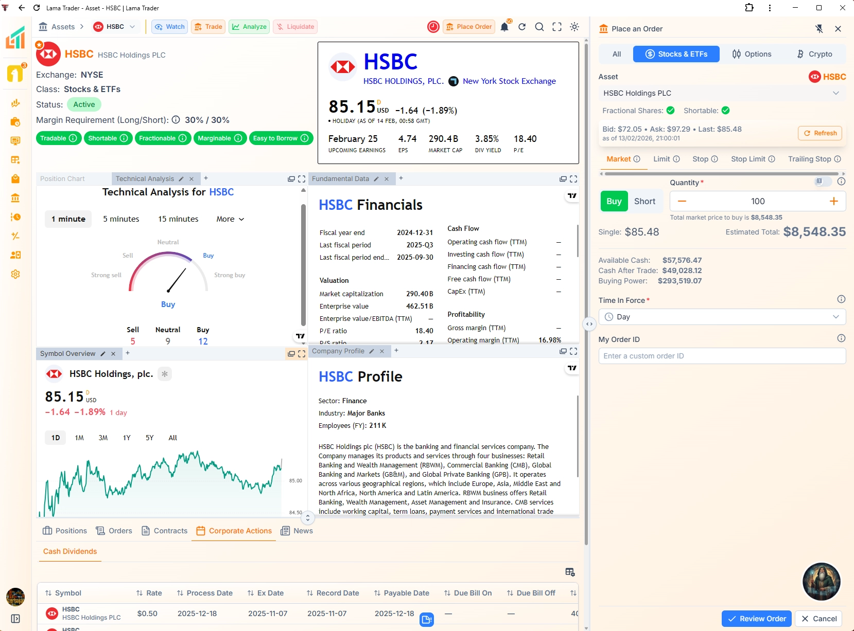Click the refresh page icon in toolbar
Screen dimensions: 854x631
point(522,27)
